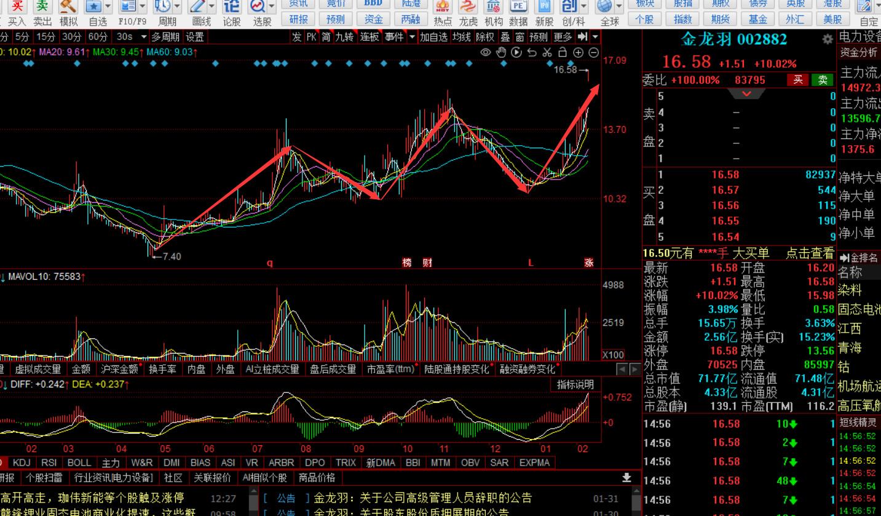The width and height of the screenshot is (881, 516).
Task: Open the 创/科 board icon
Action: (x=570, y=7)
